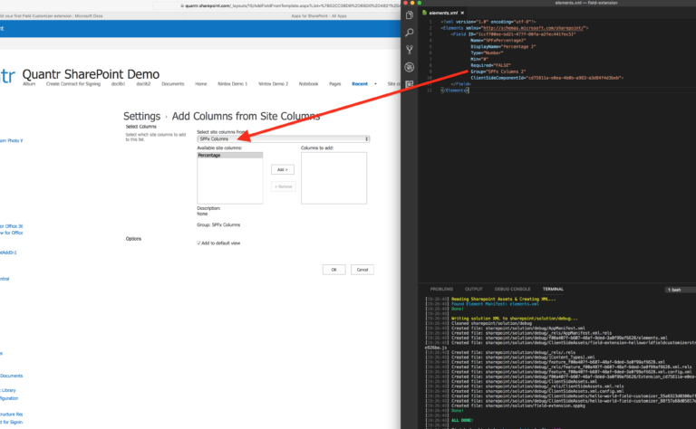
Task: Click the Add > button
Action: [x=283, y=169]
